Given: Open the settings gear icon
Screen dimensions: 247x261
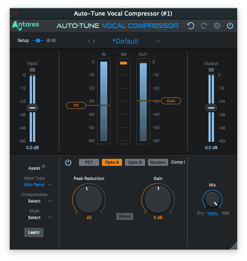Looking at the screenshot, I should [x=217, y=26].
